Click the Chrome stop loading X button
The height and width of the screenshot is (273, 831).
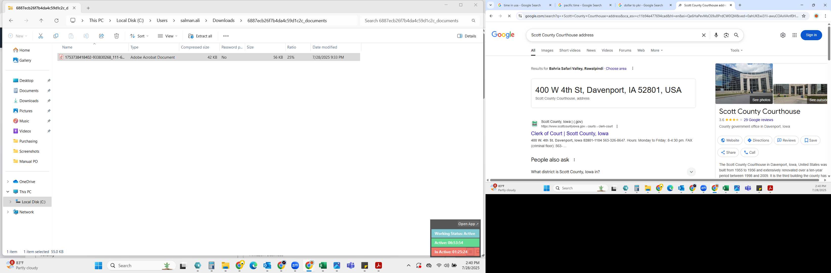click(509, 16)
